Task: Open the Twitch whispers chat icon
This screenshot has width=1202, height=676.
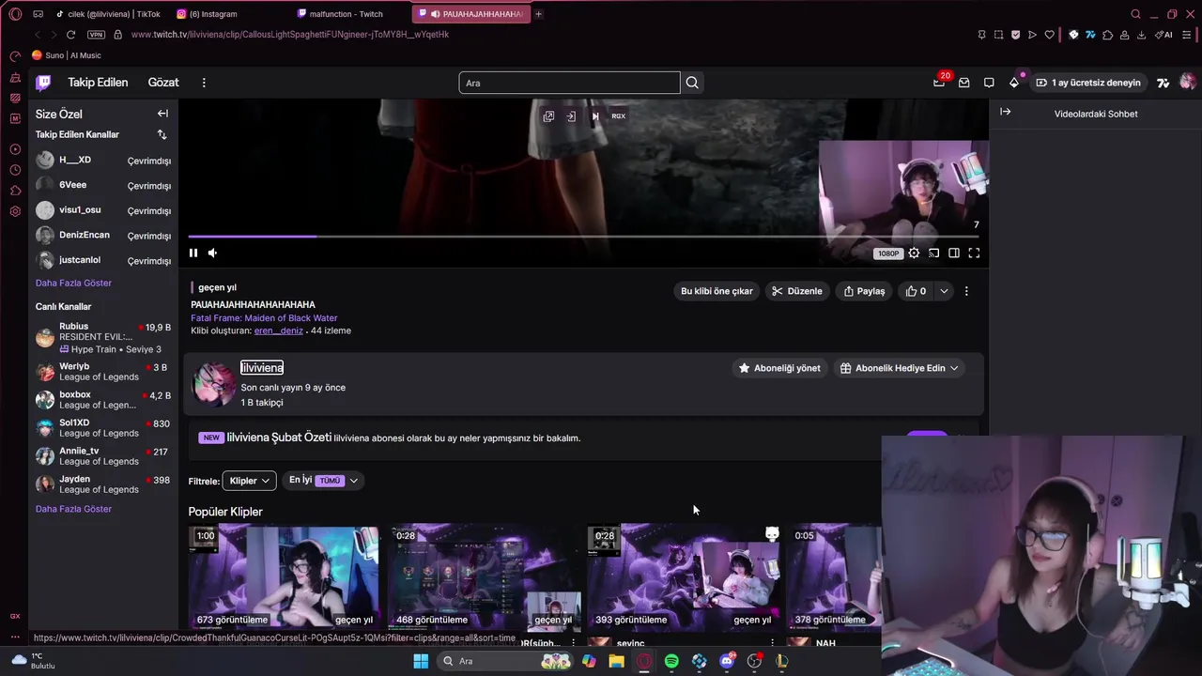Action: point(989,83)
